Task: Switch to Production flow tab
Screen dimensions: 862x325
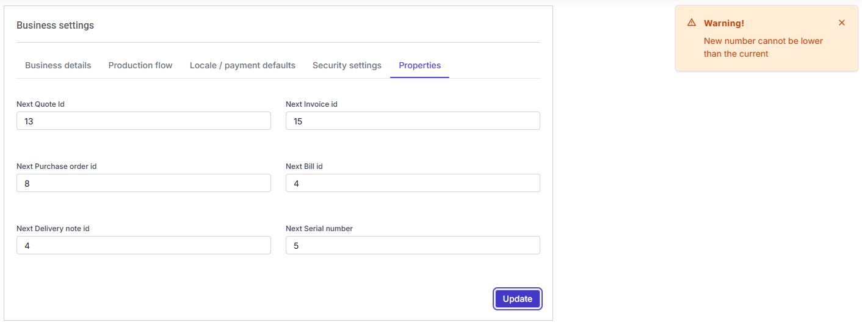Action: tap(140, 65)
